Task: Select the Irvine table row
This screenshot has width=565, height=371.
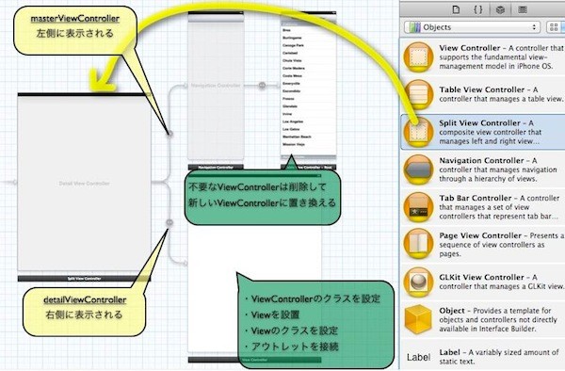Action: 309,114
